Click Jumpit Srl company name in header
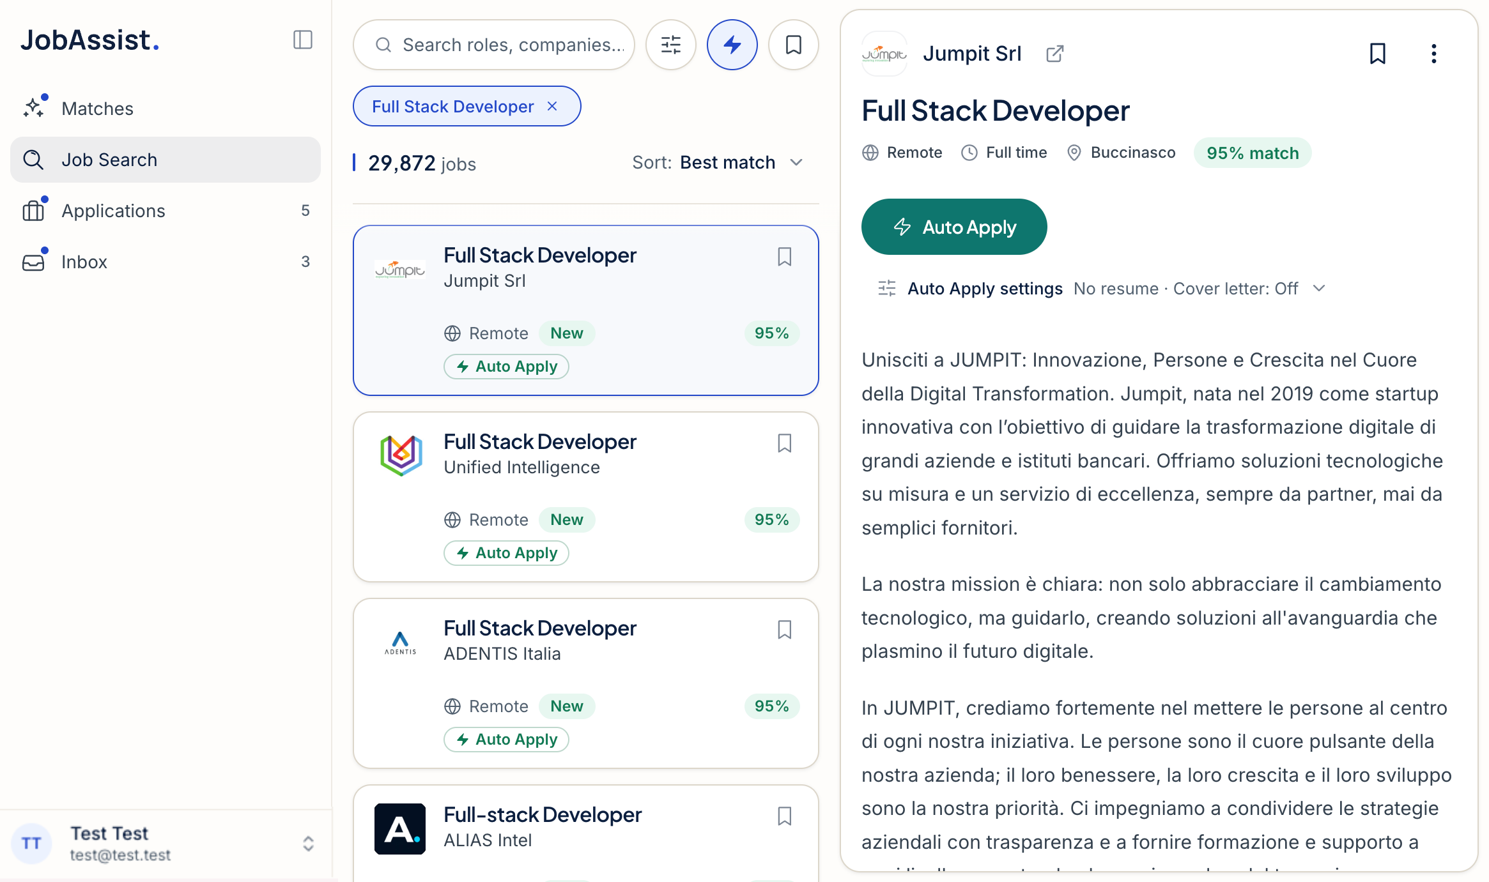The width and height of the screenshot is (1489, 882). 972,54
